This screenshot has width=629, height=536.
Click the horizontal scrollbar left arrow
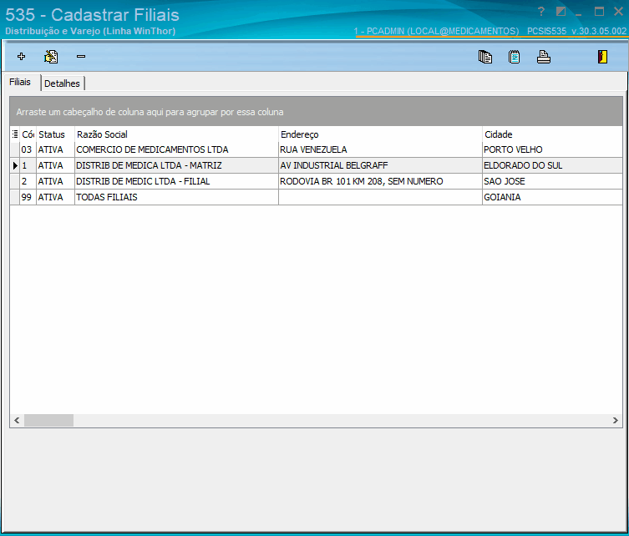[x=17, y=420]
